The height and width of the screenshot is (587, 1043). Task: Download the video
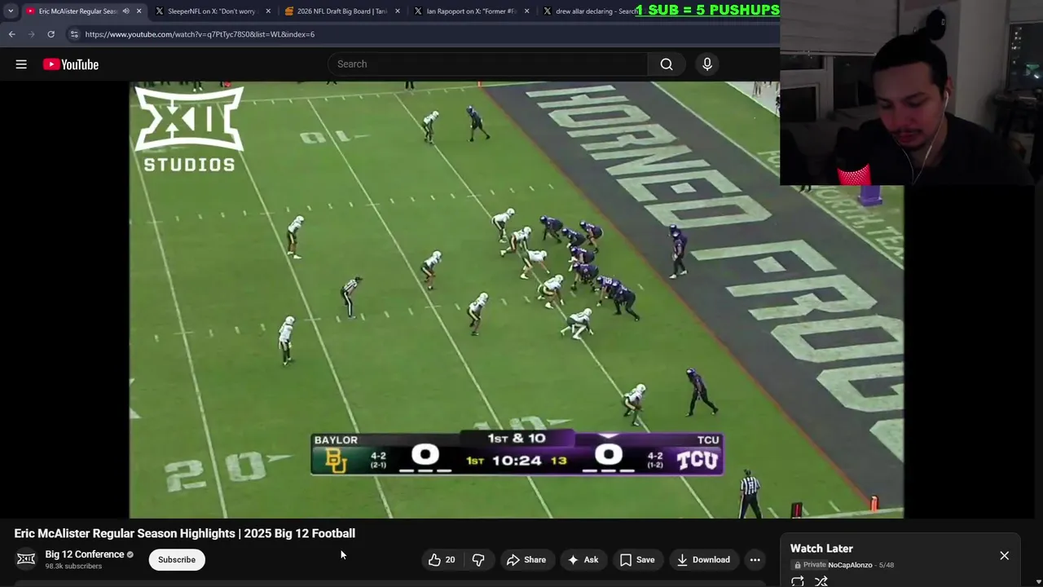[x=703, y=559]
